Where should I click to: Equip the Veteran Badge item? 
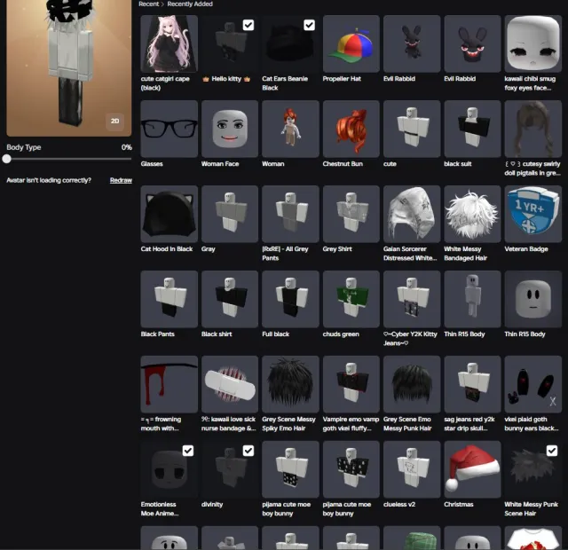pyautogui.click(x=532, y=214)
